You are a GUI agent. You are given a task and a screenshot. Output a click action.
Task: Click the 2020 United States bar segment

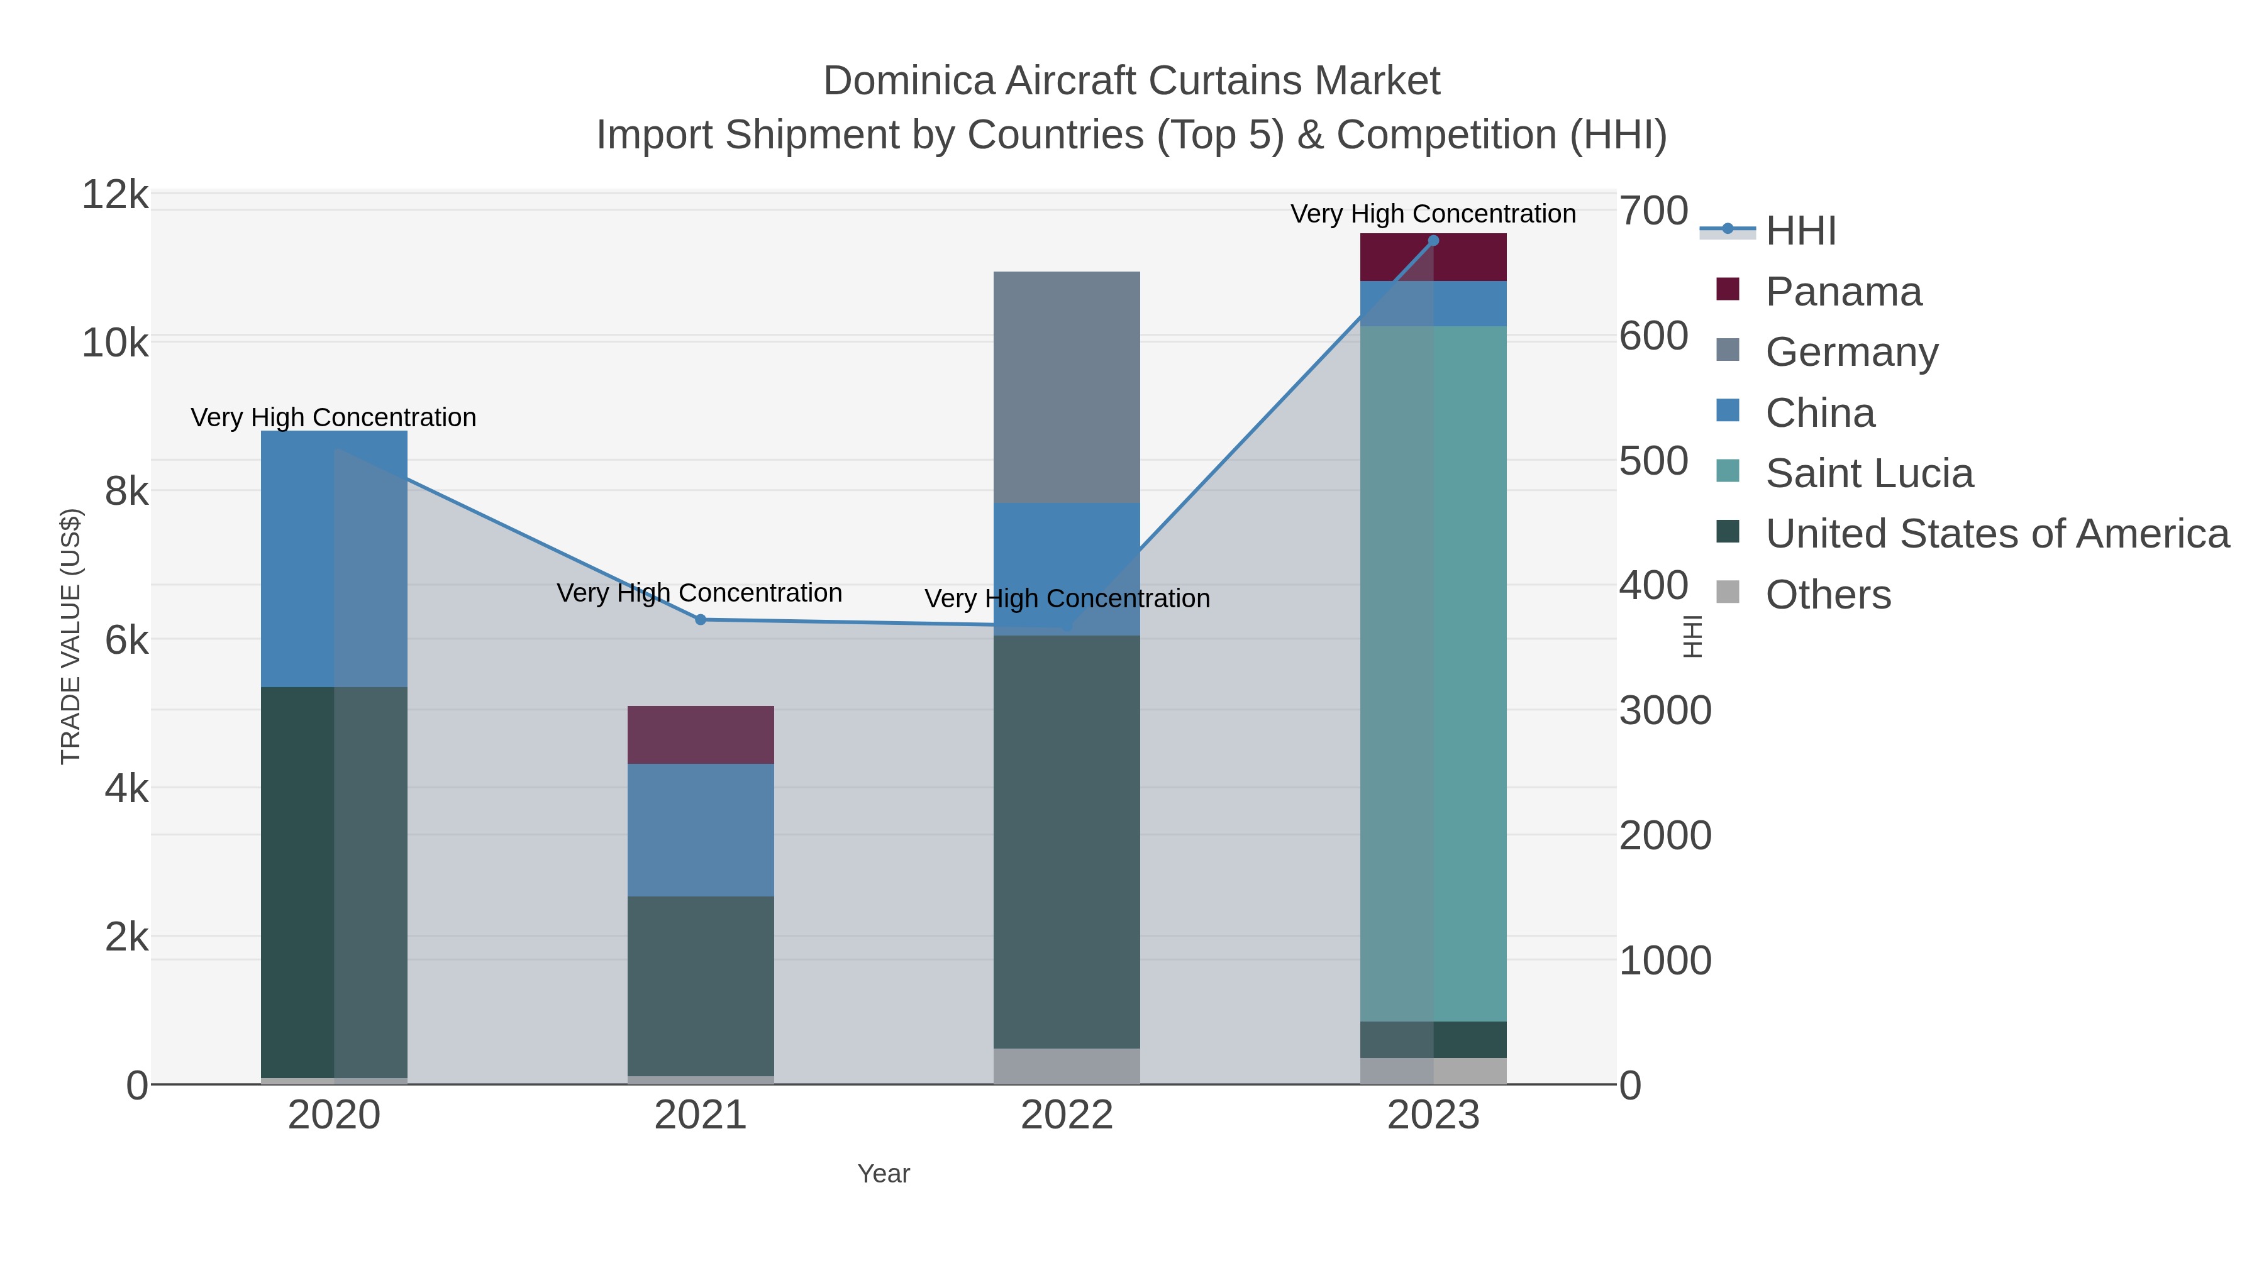[334, 882]
